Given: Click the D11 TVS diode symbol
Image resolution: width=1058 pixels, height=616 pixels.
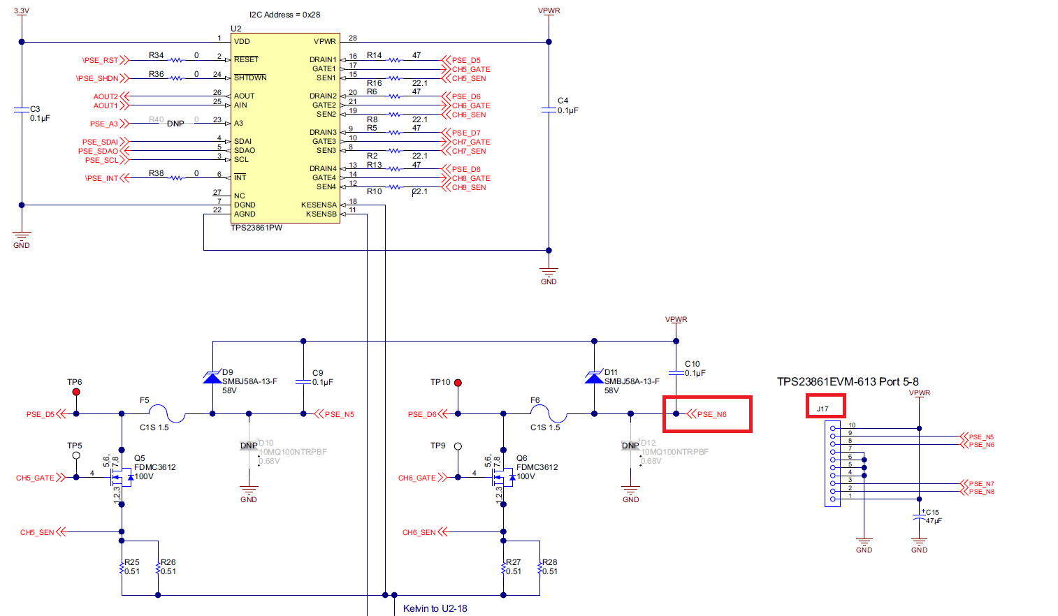Looking at the screenshot, I should [x=594, y=377].
